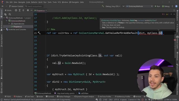Search within the Solution explorer
The height and width of the screenshot is (101, 179).
point(10,14)
